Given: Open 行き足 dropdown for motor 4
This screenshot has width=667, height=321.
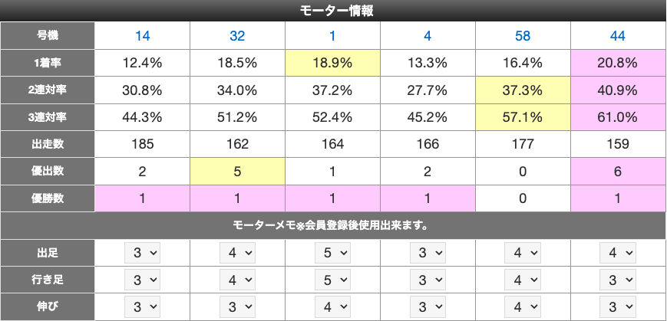Looking at the screenshot, I should (x=428, y=280).
